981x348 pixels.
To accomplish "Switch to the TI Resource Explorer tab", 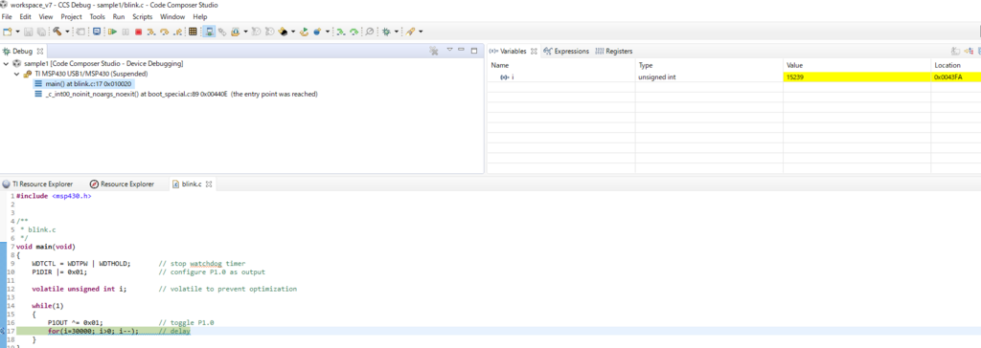I will [37, 185].
